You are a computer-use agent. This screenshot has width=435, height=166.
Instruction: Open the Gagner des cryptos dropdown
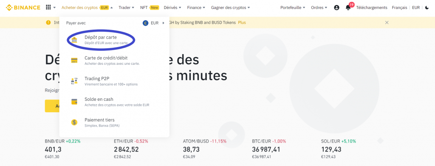pyautogui.click(x=230, y=8)
